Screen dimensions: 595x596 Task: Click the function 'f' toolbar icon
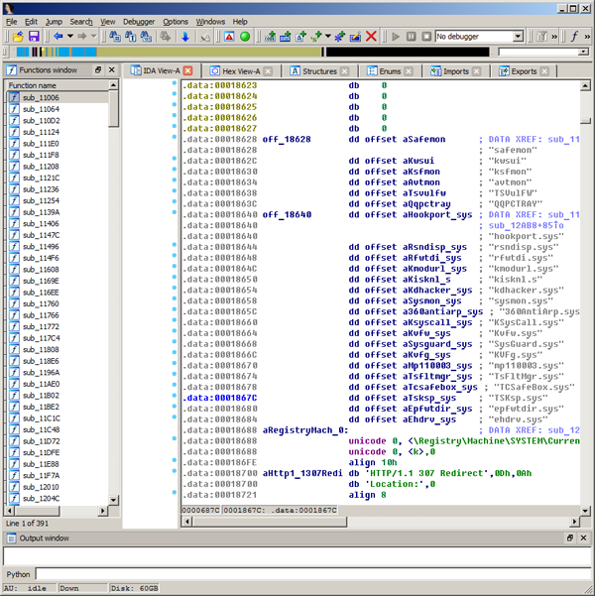574,37
